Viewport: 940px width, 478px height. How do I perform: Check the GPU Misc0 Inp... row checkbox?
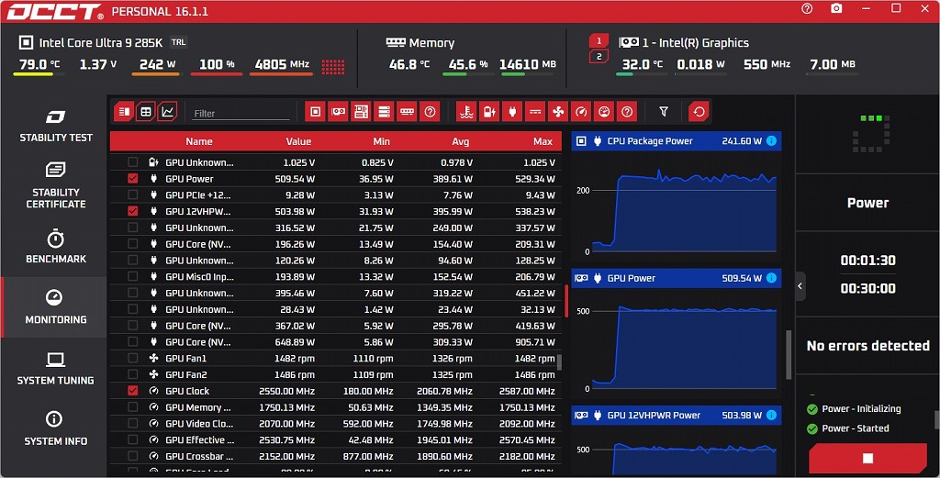(132, 276)
